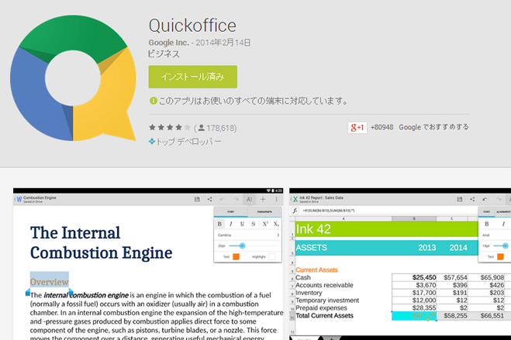This screenshot has width=511, height=340.
Task: Click the green X Excel icon in spreadsheet screenshot
Action: pos(295,200)
